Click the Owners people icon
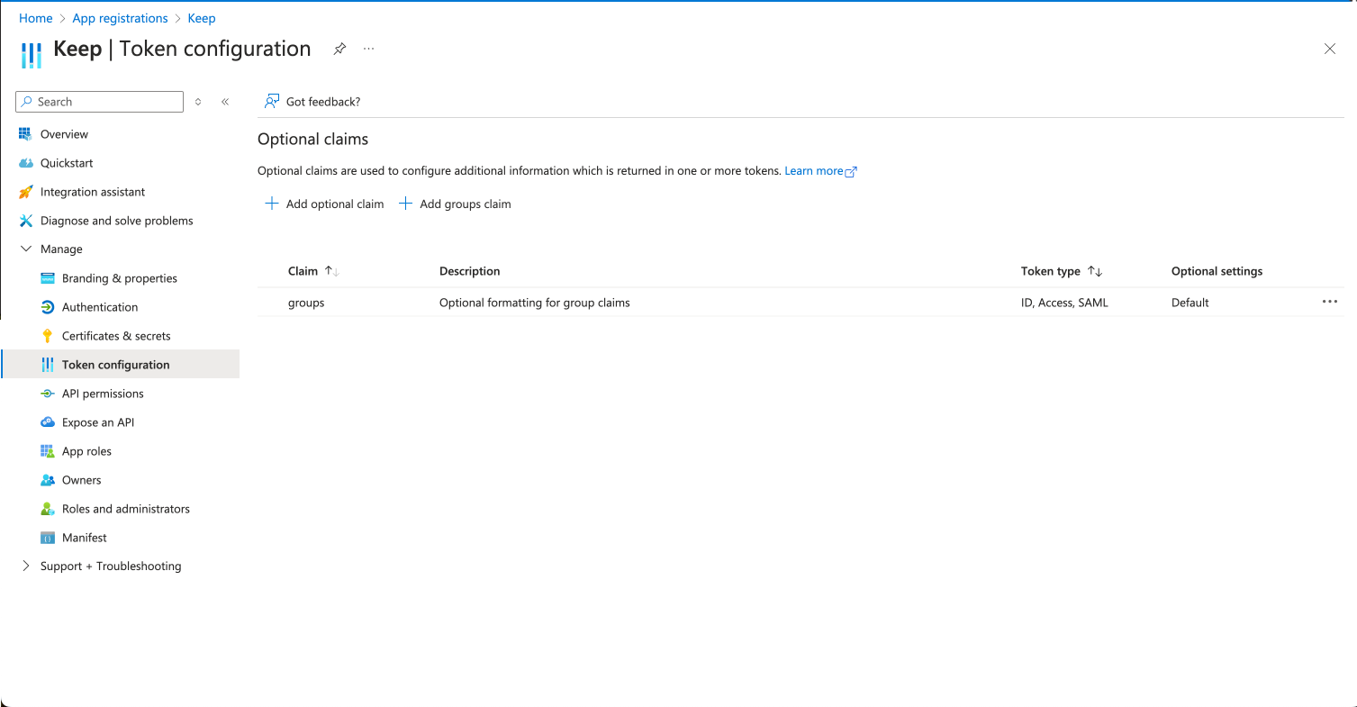The height and width of the screenshot is (707, 1357). pyautogui.click(x=48, y=480)
